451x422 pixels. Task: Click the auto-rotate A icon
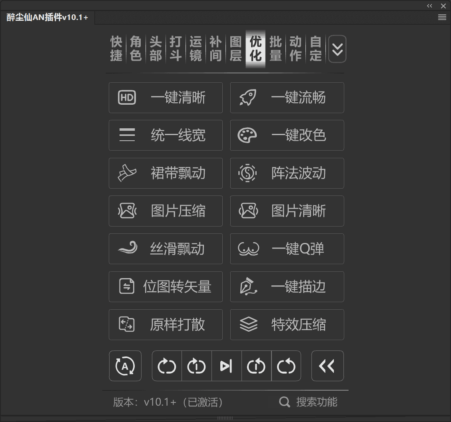(125, 366)
